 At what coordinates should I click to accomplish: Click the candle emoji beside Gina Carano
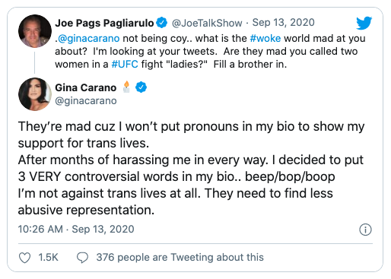126,87
